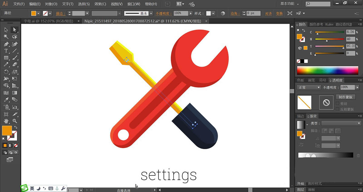Click the CMYK color spectrum bar
The height and width of the screenshot is (192, 363).
(x=328, y=70)
